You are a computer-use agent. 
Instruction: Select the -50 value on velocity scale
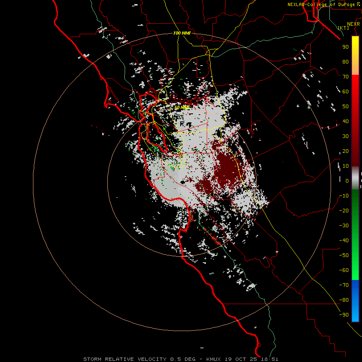(x=344, y=255)
